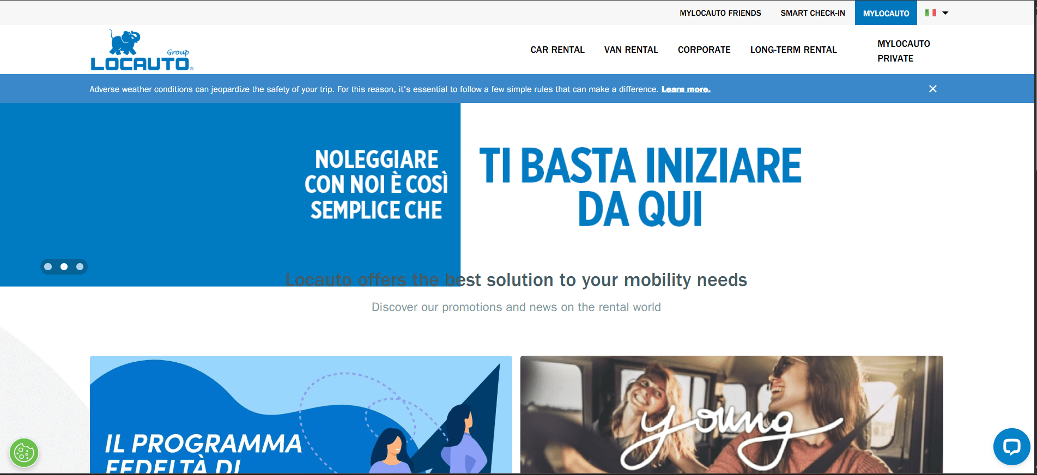Go to the Corporate section
This screenshot has width=1037, height=475.
coord(704,50)
